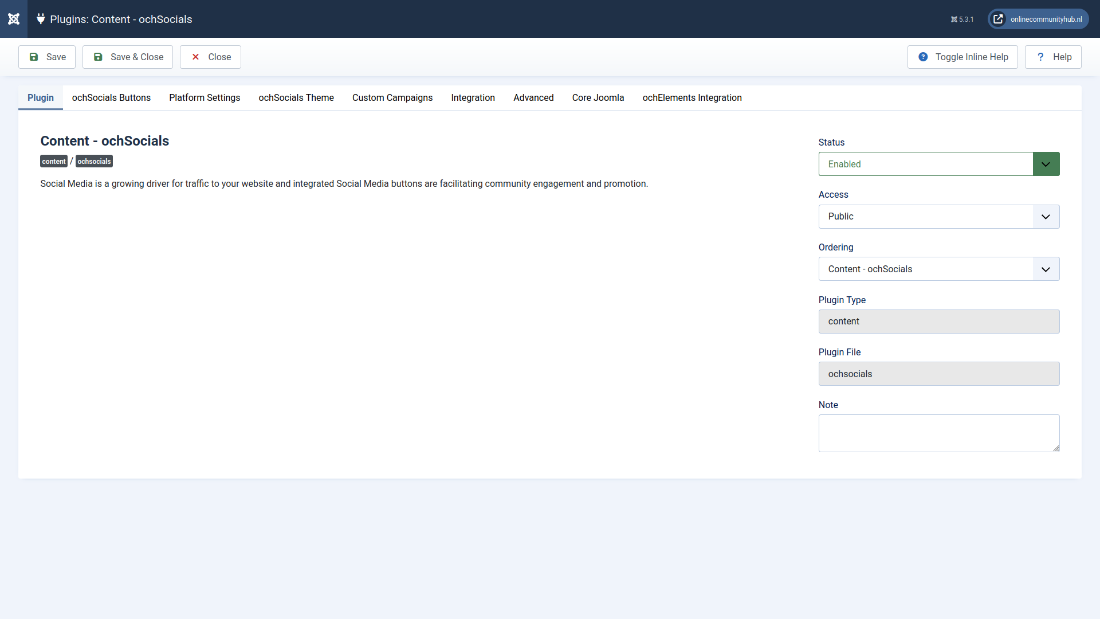Open the Custom Campaigns tab

coord(392,97)
